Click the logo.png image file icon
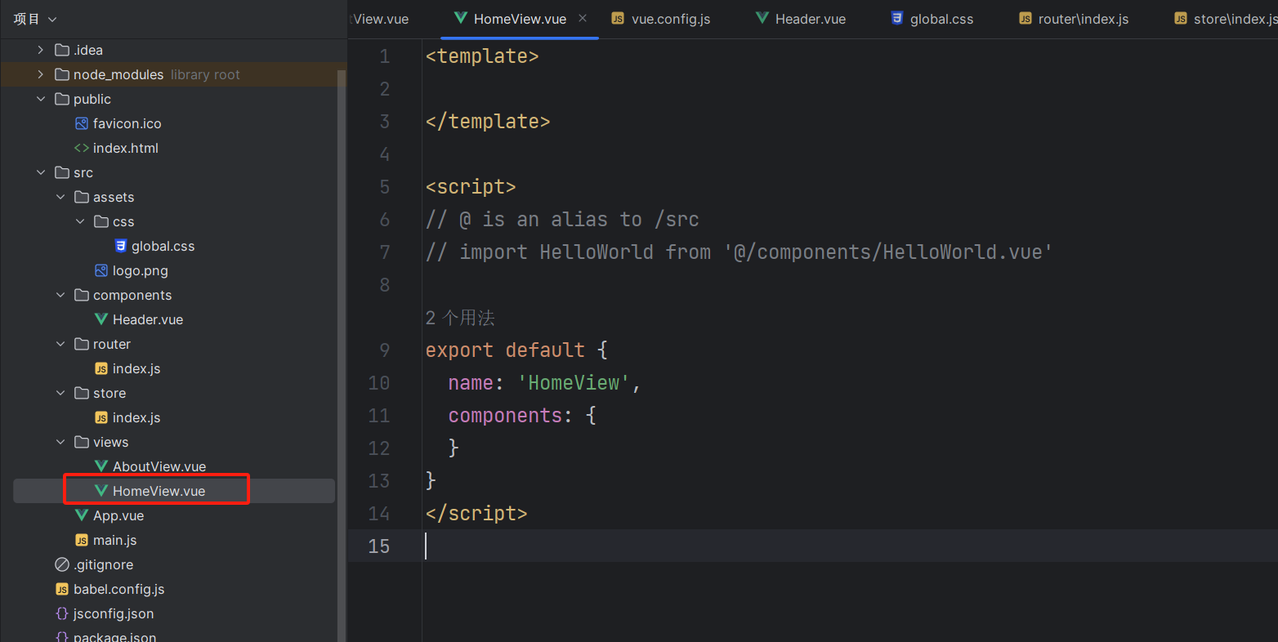Screen dimensions: 1278x642 click(101, 270)
